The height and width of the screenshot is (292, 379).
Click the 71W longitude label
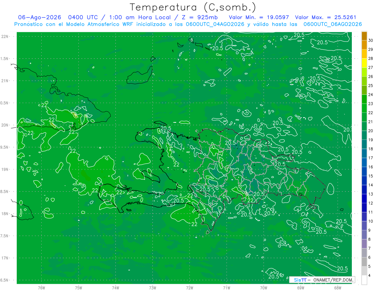pos(226,288)
